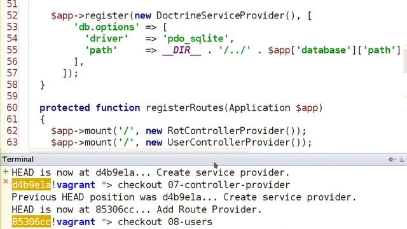
Task: Select the Terminal panel title
Action: click(x=18, y=160)
